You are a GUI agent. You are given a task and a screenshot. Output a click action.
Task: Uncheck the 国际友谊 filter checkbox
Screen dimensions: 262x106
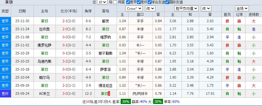pyautogui.click(x=167, y=2)
